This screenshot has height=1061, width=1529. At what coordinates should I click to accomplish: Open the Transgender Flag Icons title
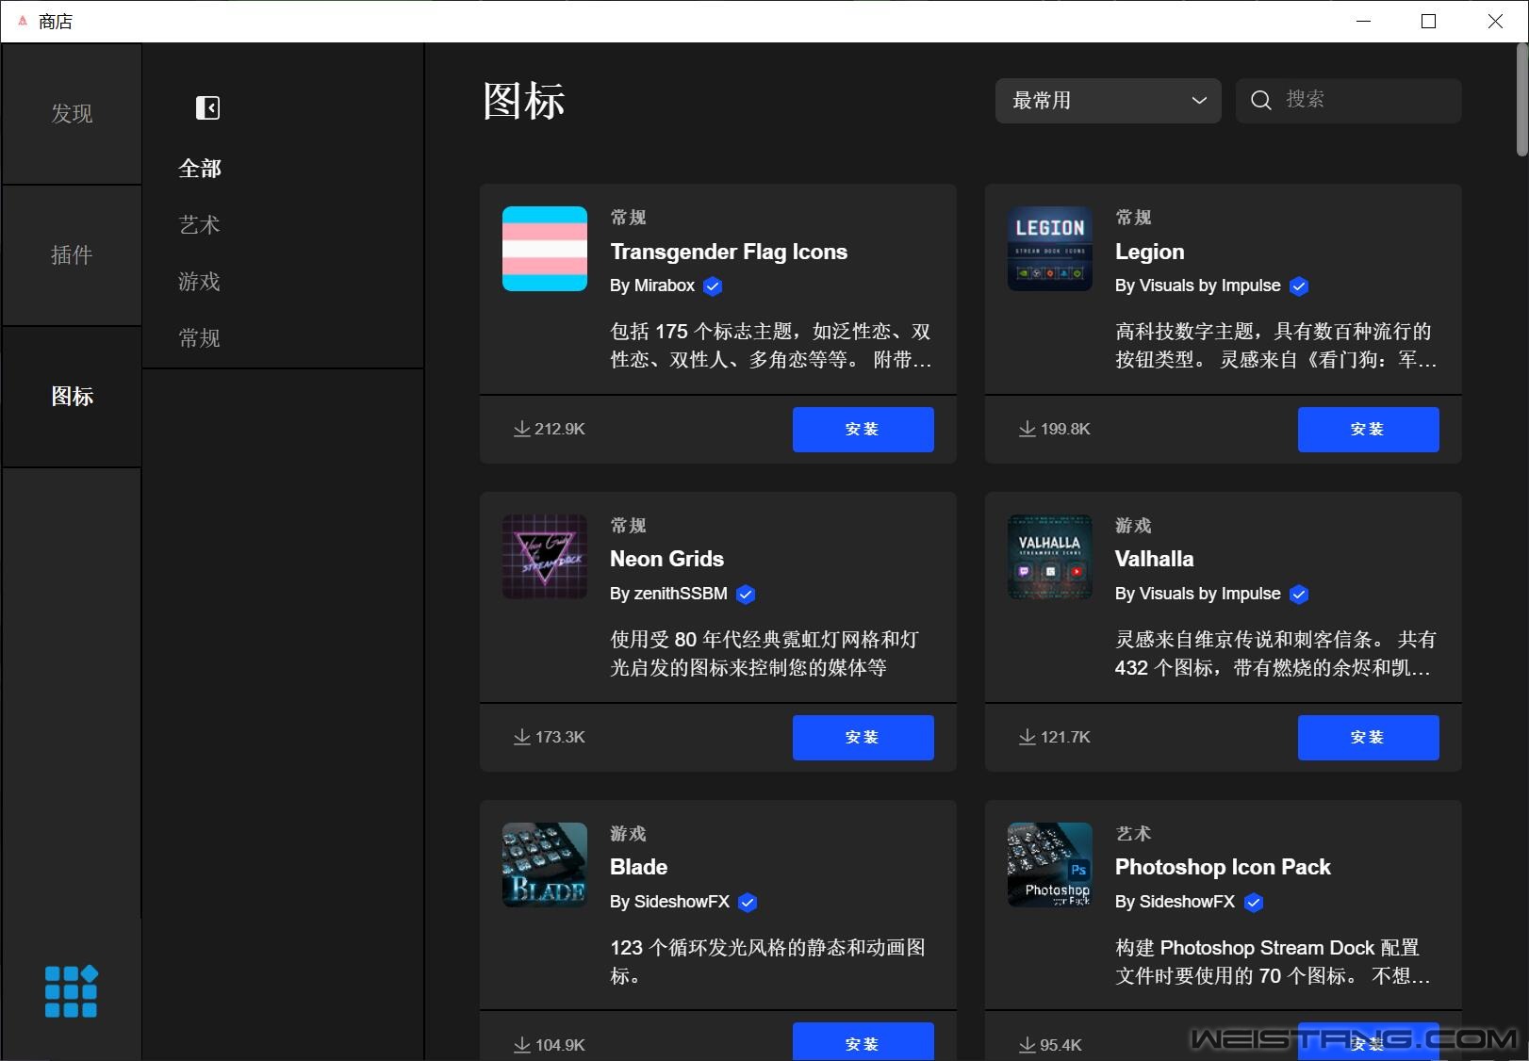[x=729, y=252]
